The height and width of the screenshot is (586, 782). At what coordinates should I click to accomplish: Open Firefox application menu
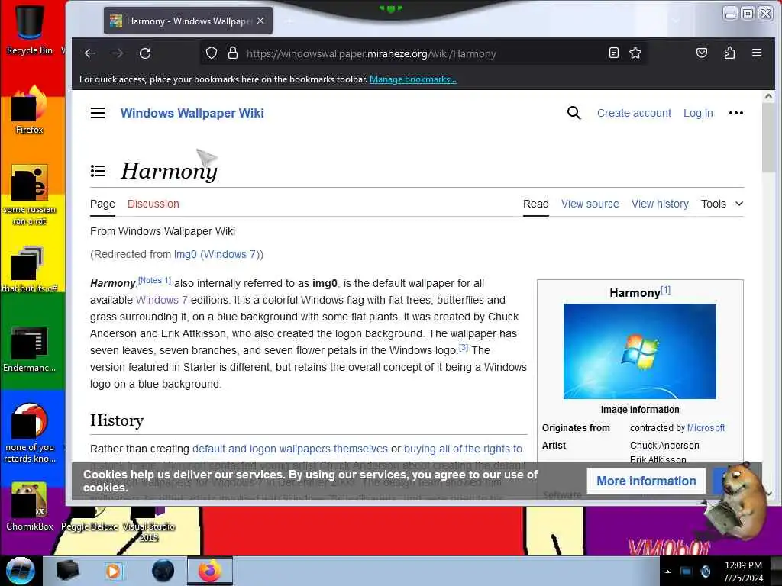[x=757, y=53]
